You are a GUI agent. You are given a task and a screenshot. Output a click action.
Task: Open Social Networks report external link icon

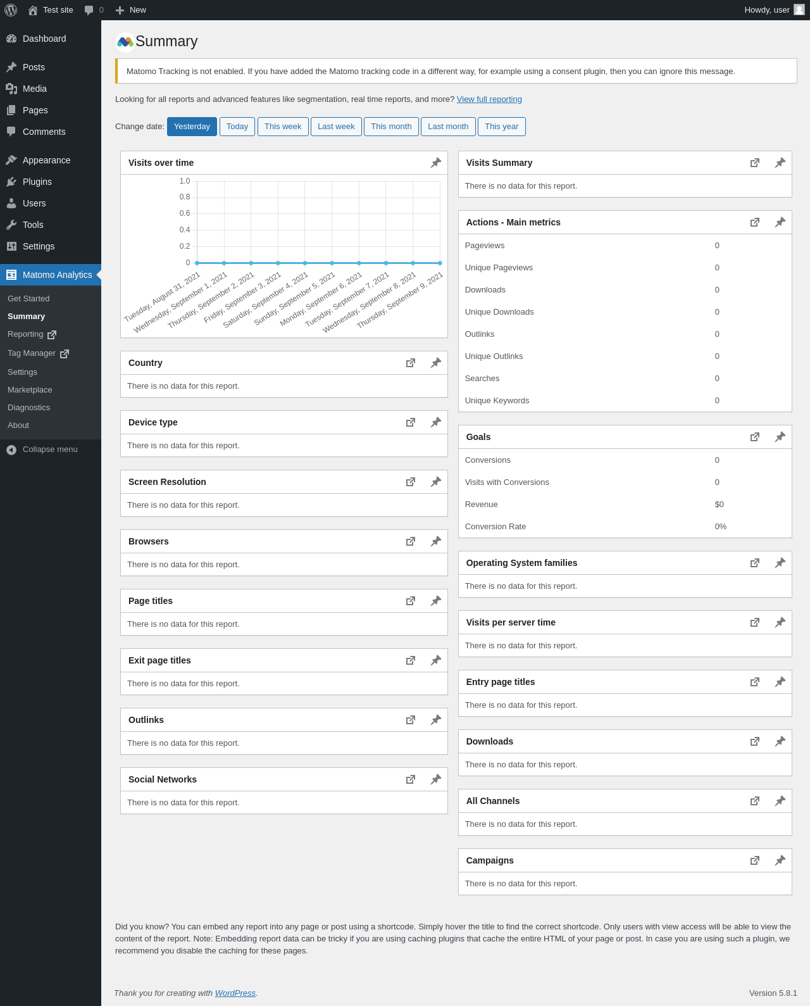[411, 779]
